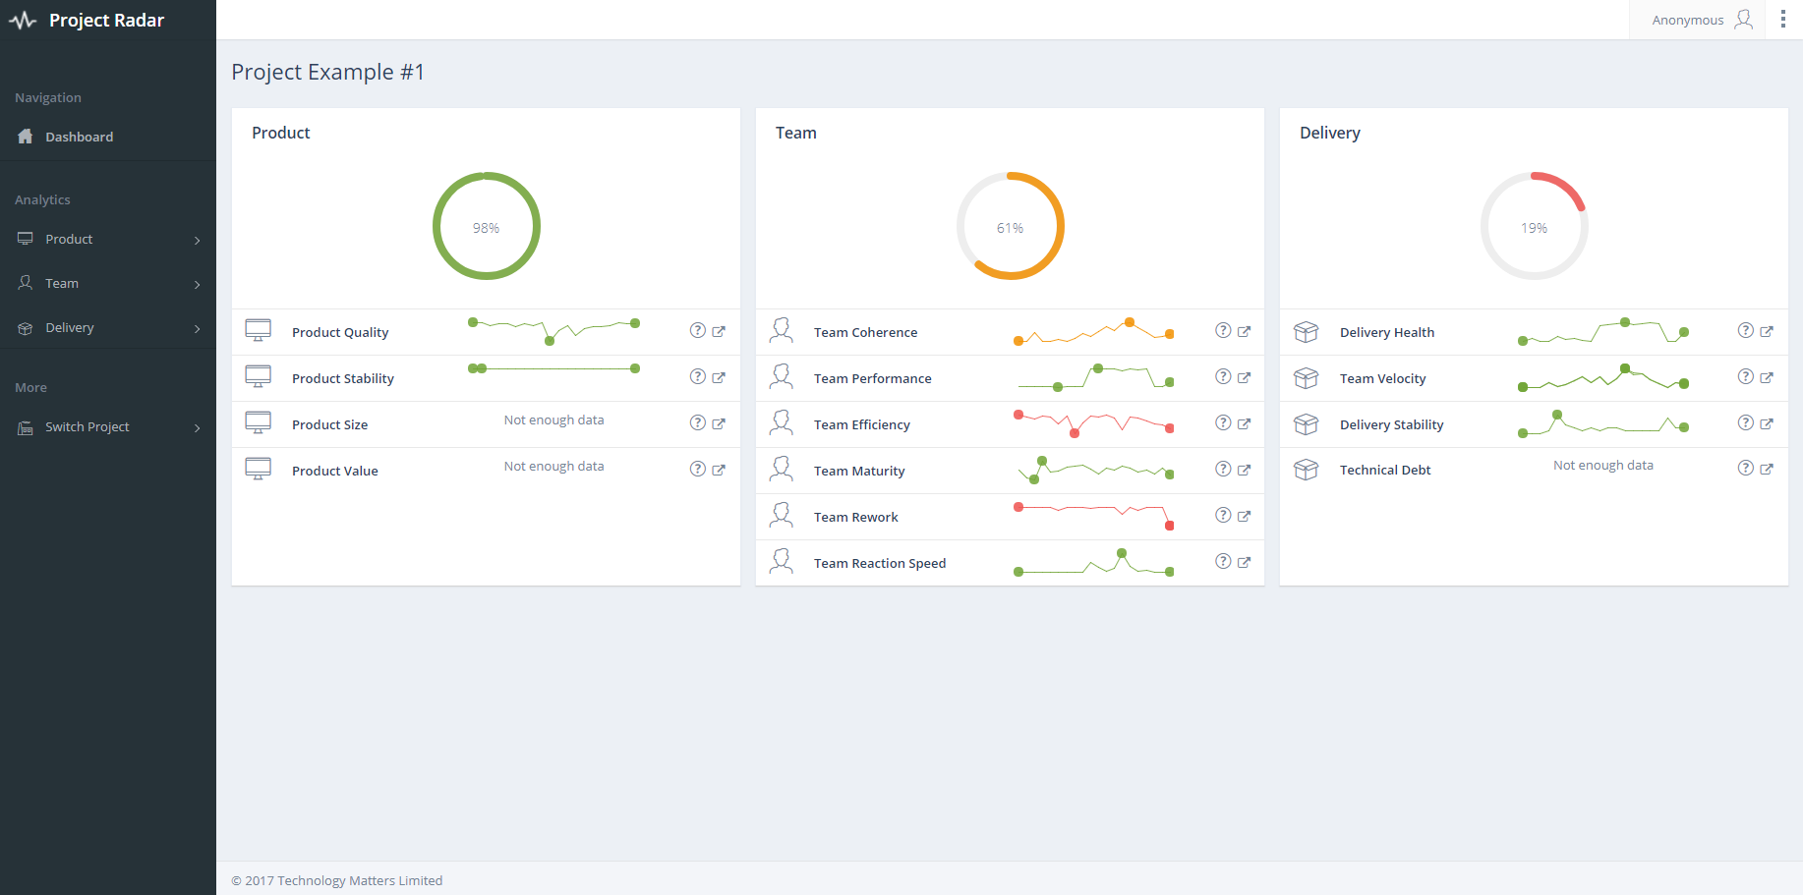Click help icon for Technical Debt
Screen dimensions: 1803x895
click(x=1746, y=469)
